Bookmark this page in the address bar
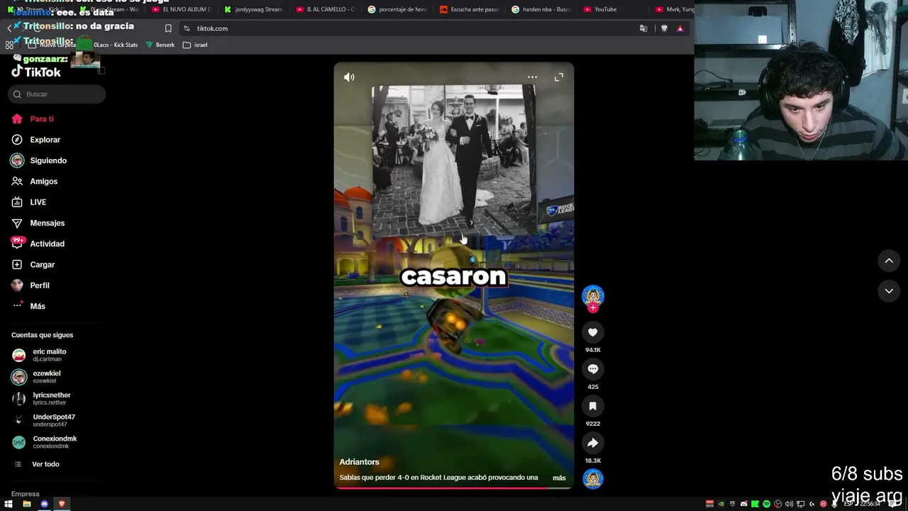Viewport: 908px width, 511px height. click(168, 28)
